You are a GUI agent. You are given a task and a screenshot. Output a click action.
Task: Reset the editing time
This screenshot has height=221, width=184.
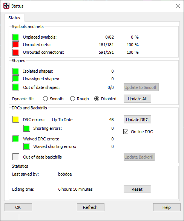point(137,189)
